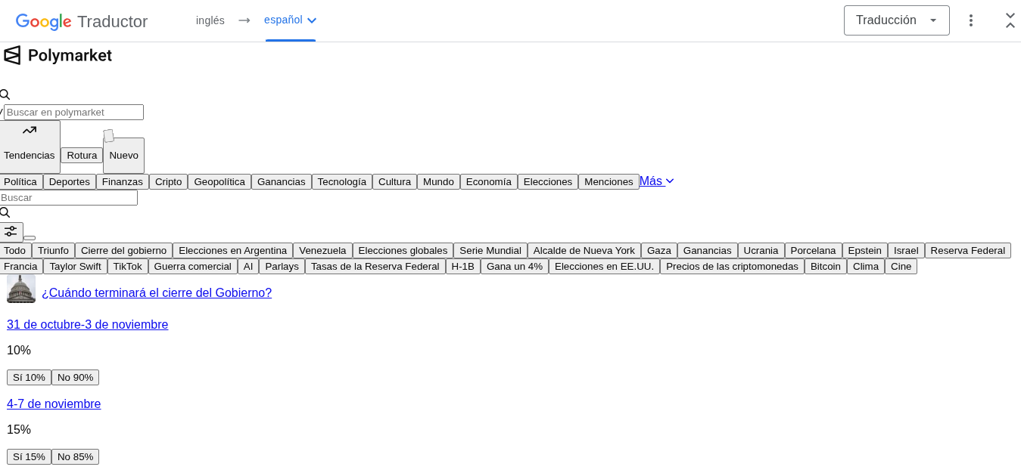
Task: Open the Ganancias category in the main nav
Action: click(x=282, y=181)
